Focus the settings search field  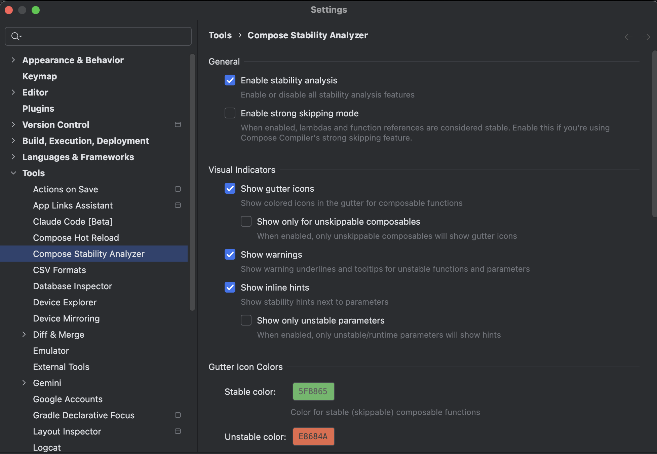tap(104, 36)
